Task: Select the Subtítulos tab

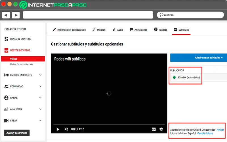Action: pyautogui.click(x=181, y=30)
